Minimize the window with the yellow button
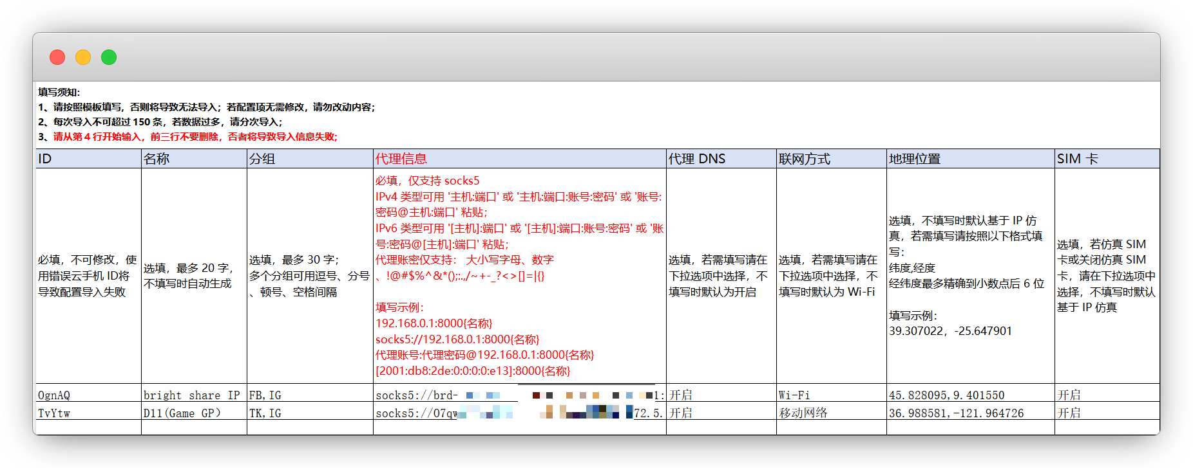 tap(83, 57)
